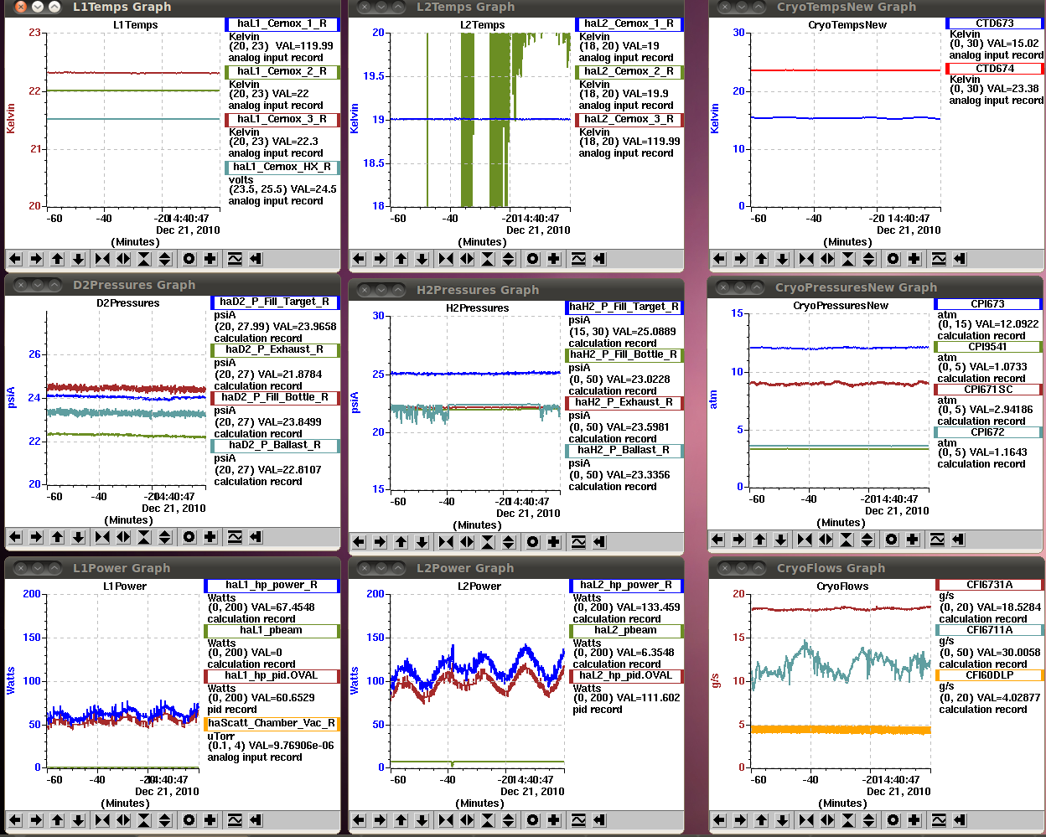Image resolution: width=1046 pixels, height=837 pixels.
Task: Select the haL1_pbeam legend entry
Action: click(x=272, y=630)
